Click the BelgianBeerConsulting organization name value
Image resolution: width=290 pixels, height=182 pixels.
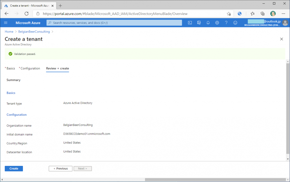click(78, 125)
